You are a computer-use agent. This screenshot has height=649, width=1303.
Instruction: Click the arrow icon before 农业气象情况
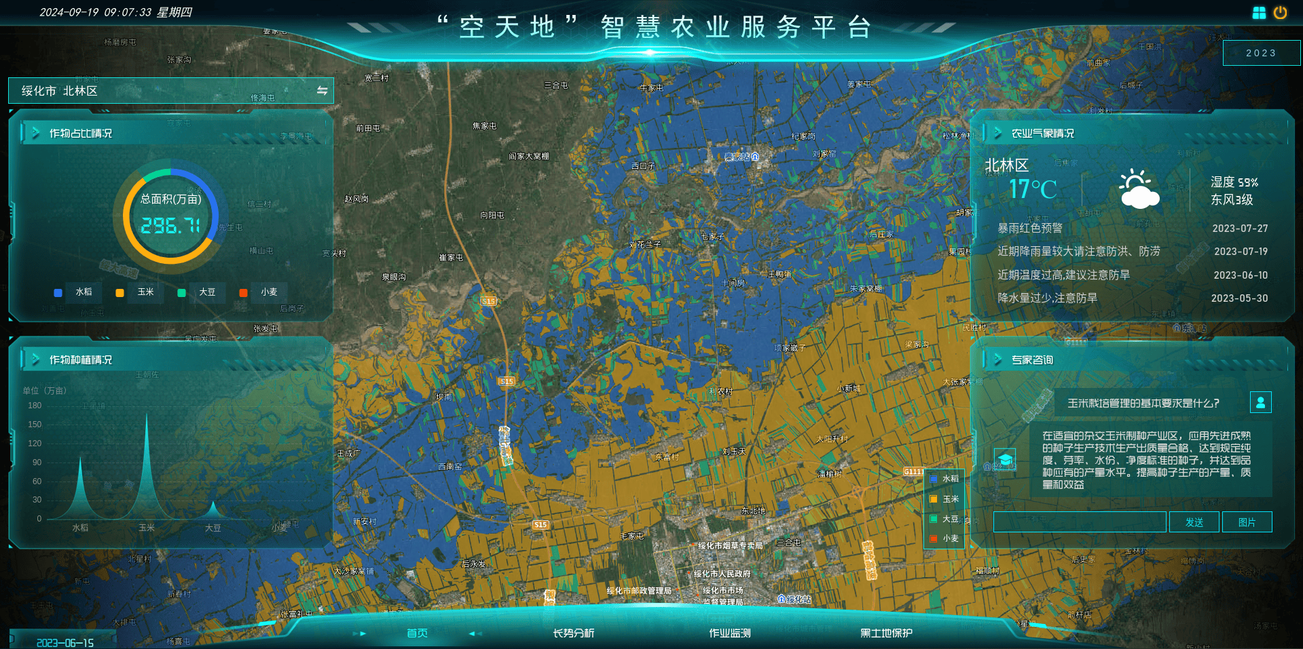[x=998, y=133]
